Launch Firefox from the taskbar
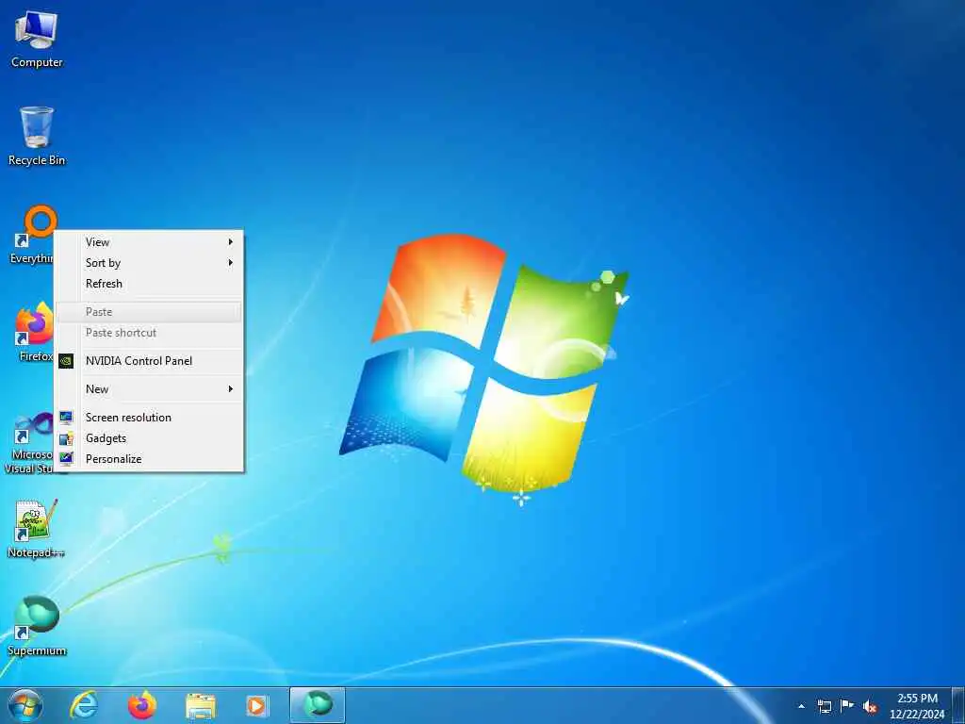The width and height of the screenshot is (965, 724). pos(142,705)
